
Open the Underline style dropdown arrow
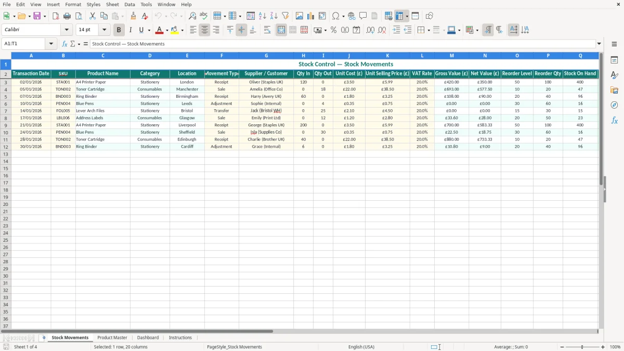pyautogui.click(x=149, y=30)
